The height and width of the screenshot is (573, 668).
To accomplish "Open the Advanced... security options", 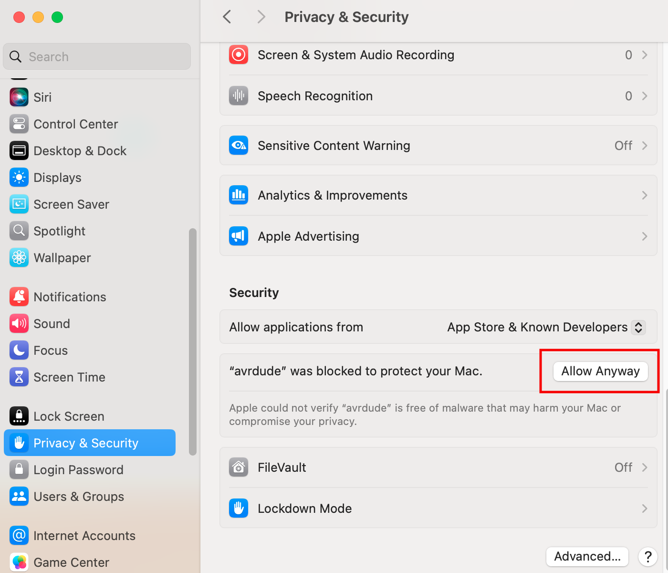I will tap(587, 556).
